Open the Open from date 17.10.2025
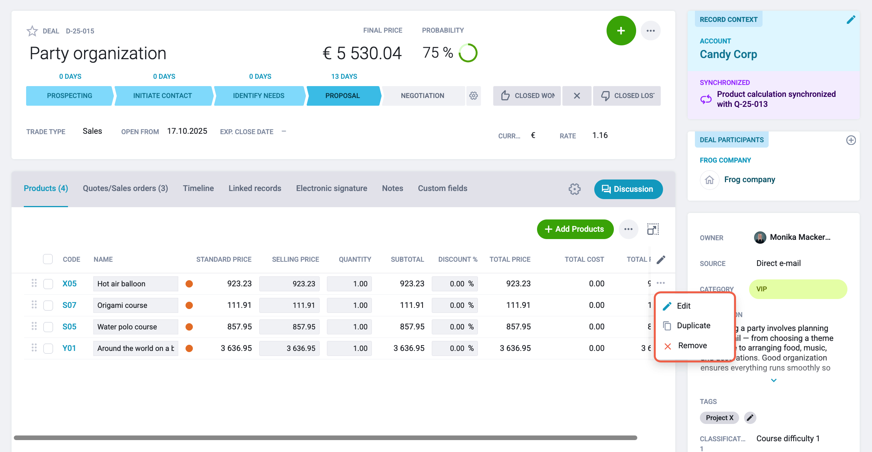Screen dimensions: 872x452 point(187,131)
